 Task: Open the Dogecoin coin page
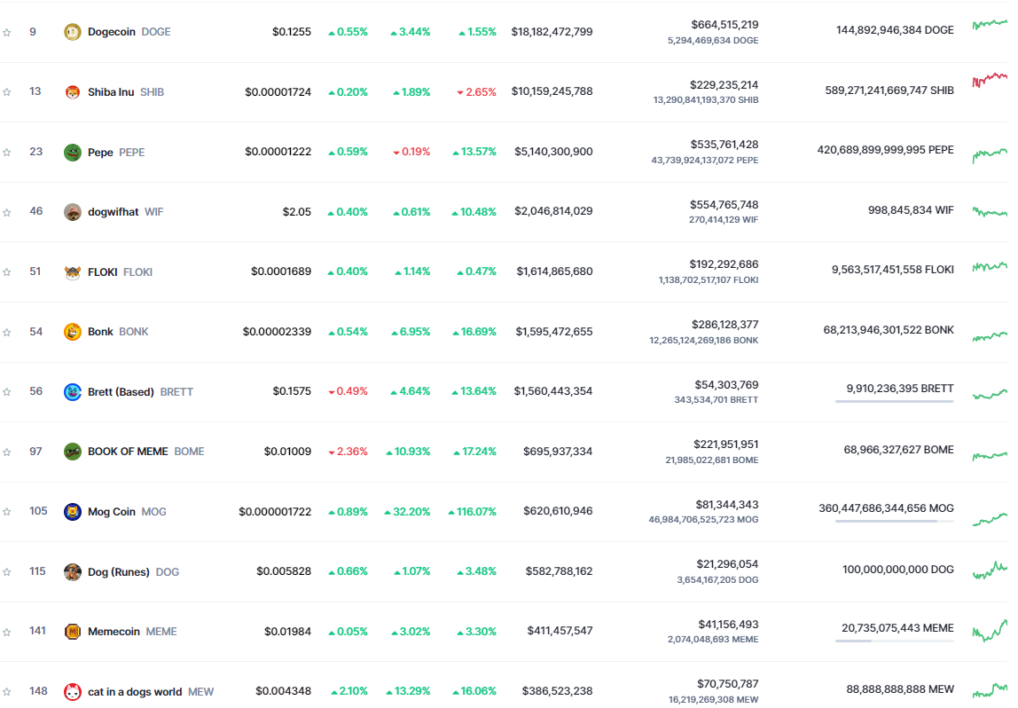(x=112, y=32)
